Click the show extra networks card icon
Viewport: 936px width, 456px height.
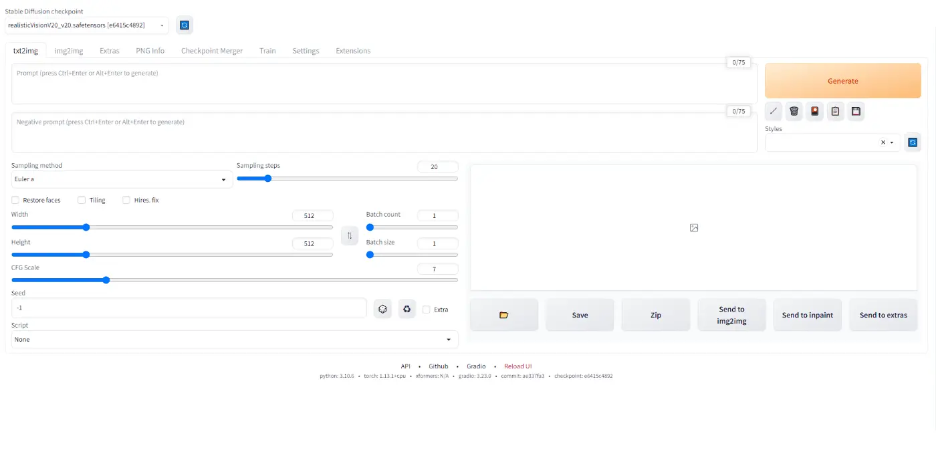point(814,111)
